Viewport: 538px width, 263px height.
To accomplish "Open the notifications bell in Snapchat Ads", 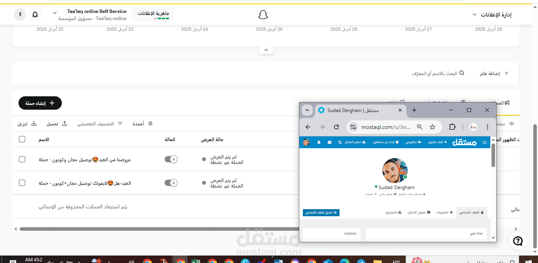I will (x=35, y=15).
